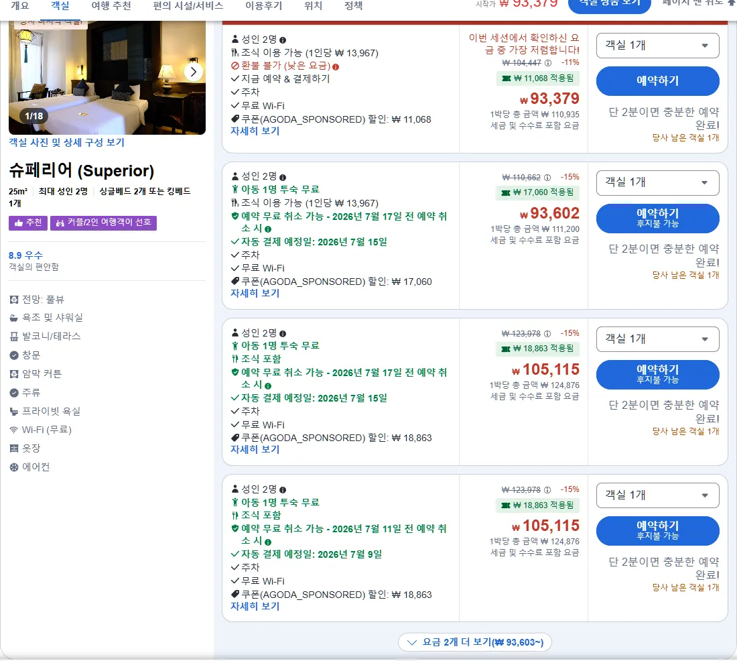Screen dimensions: 737x661
Task: Book the ₩93,379 non-refundable offer with 예약하기
Action: pos(657,81)
